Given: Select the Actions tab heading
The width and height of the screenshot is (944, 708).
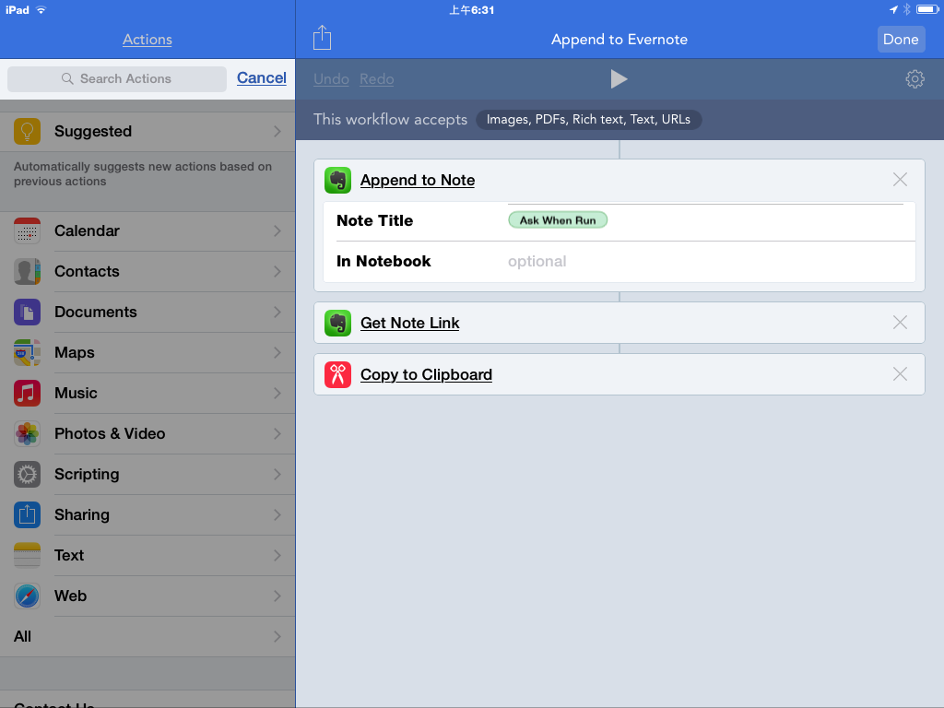Looking at the screenshot, I should point(147,40).
